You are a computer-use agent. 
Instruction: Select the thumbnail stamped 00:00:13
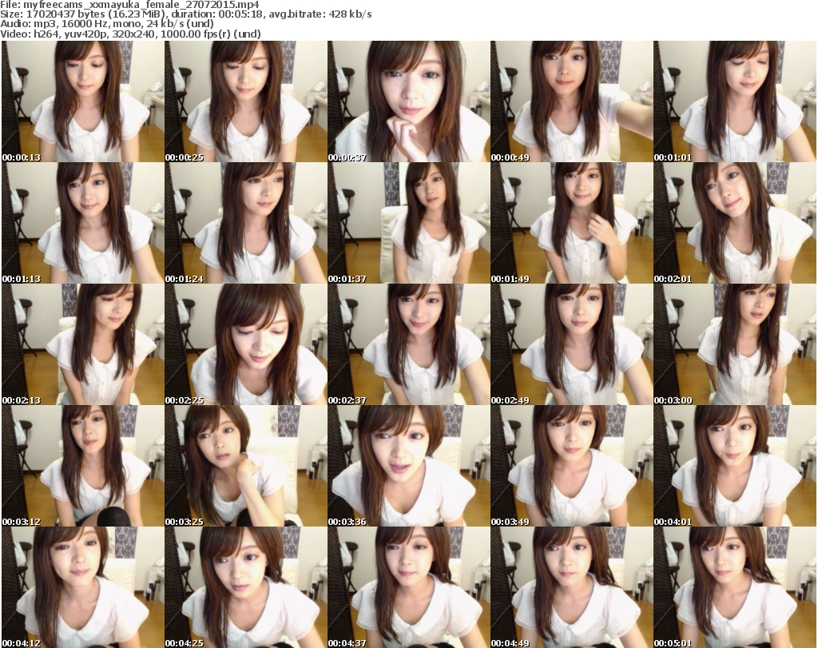click(82, 101)
